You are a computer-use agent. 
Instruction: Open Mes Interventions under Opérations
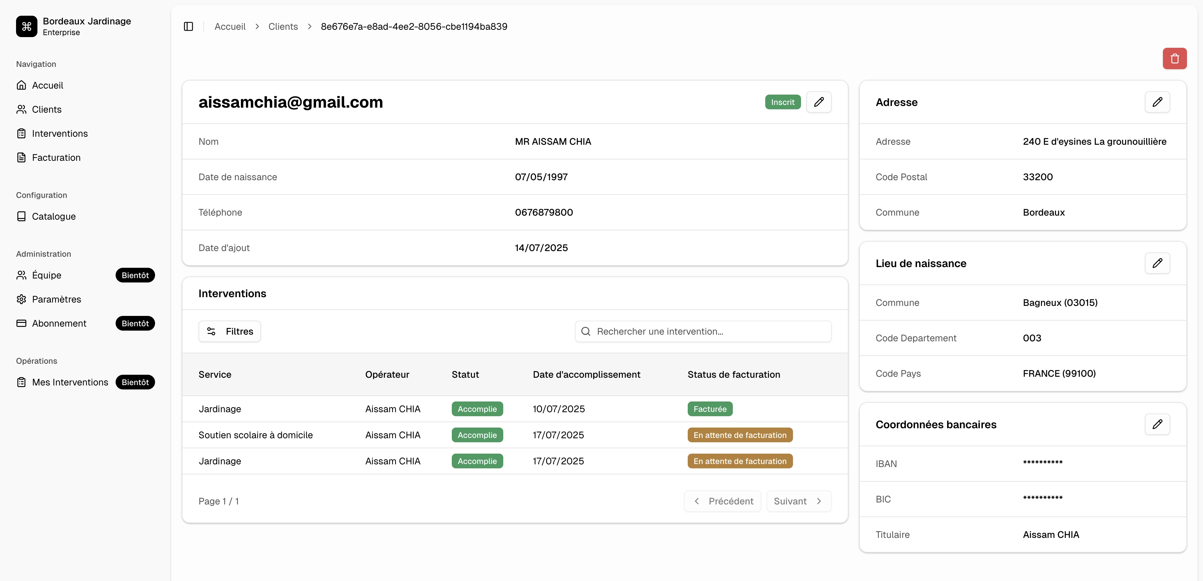click(70, 382)
